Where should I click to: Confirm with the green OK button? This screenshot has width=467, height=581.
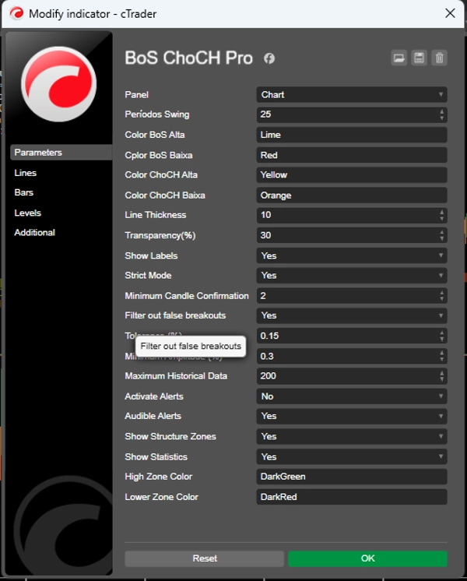pyautogui.click(x=367, y=558)
